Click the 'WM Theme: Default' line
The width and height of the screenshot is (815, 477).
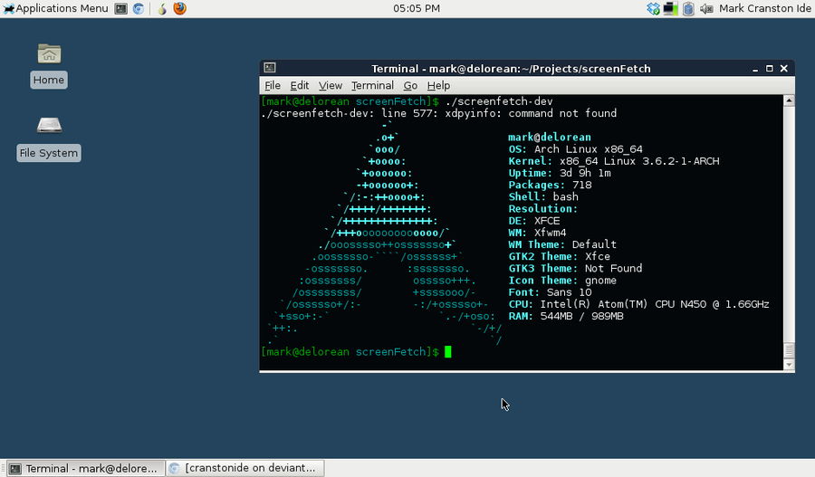(562, 244)
